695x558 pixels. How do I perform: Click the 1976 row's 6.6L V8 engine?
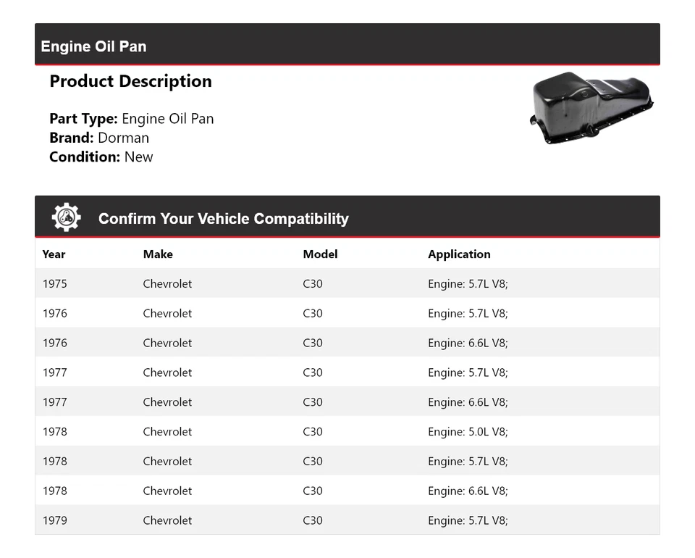pyautogui.click(x=468, y=343)
